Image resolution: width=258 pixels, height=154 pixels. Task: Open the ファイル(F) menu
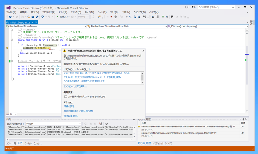click(x=11, y=12)
